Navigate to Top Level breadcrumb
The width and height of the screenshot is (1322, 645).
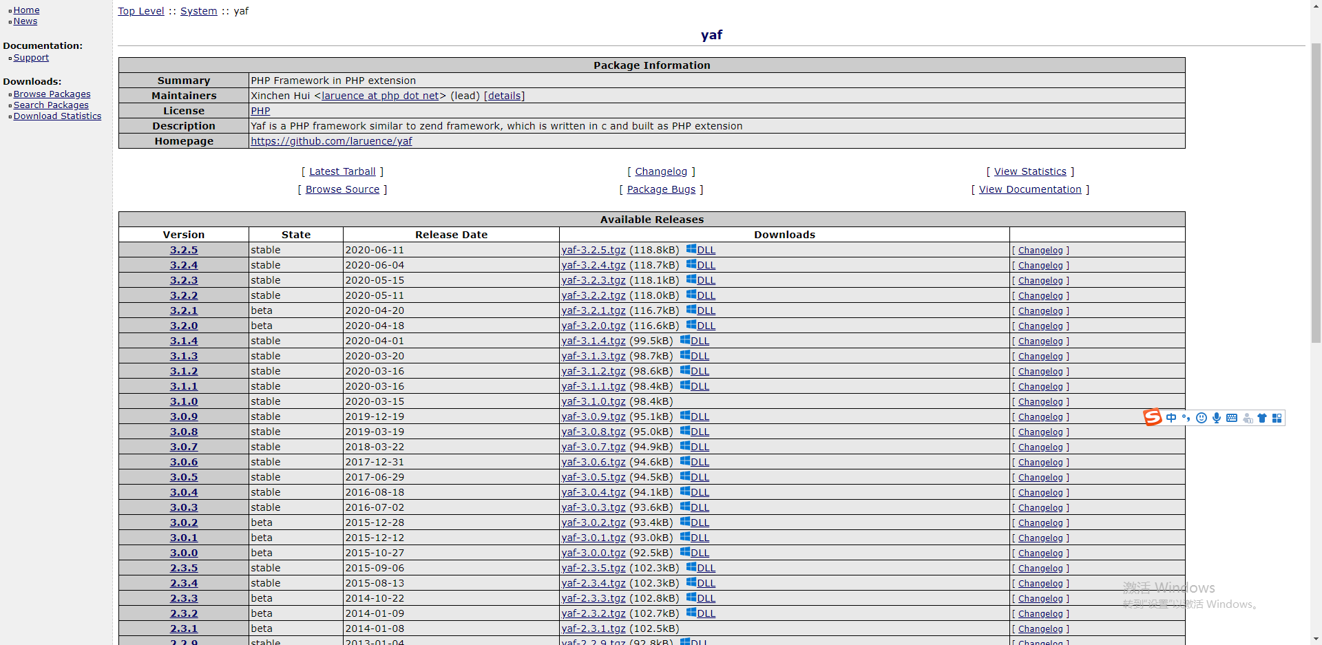click(141, 11)
